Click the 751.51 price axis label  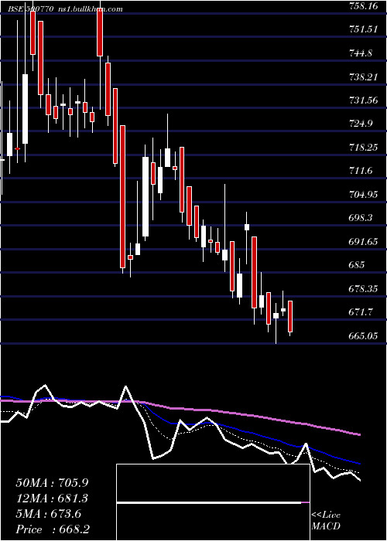(365, 29)
